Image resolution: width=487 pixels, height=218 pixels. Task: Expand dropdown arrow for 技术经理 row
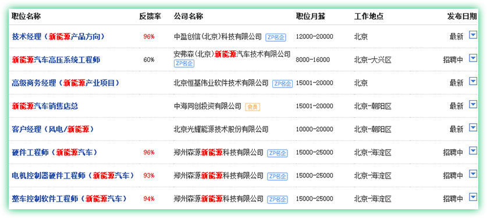472,35
